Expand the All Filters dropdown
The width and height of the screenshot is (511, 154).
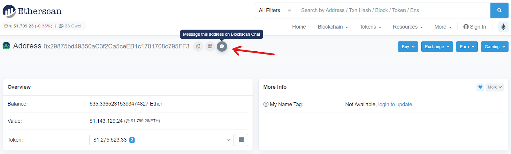(x=275, y=11)
